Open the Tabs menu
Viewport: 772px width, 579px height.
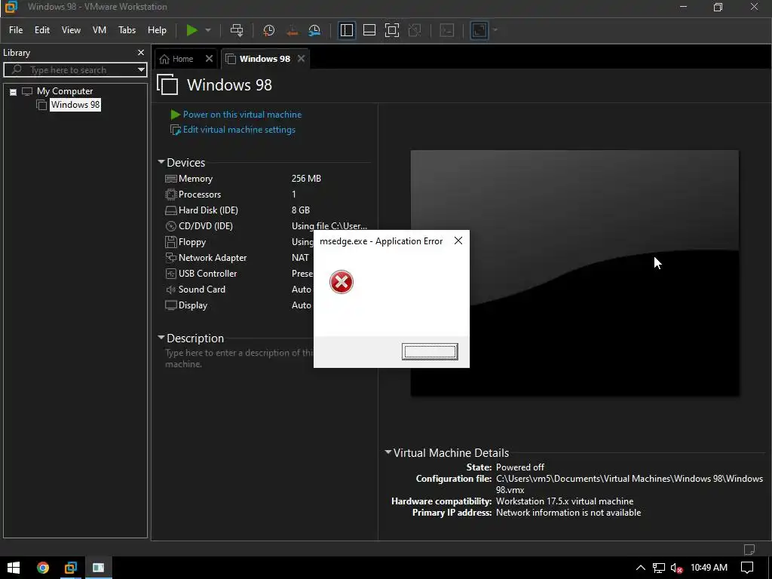tap(127, 30)
